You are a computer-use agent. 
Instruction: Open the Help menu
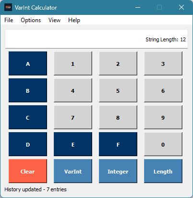(x=74, y=20)
